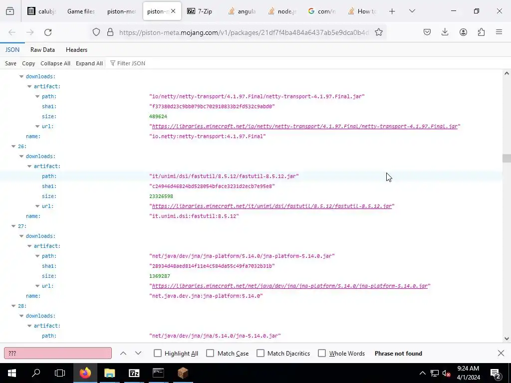The height and width of the screenshot is (383, 511).
Task: Open the Windows Start menu
Action: click(x=12, y=373)
